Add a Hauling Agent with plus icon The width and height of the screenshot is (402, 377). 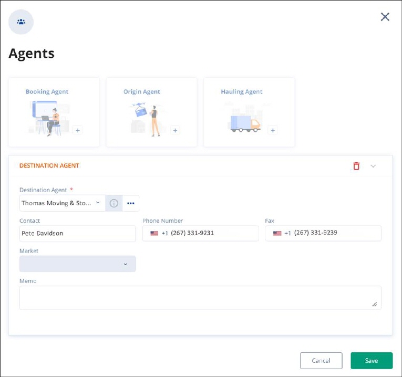273,130
